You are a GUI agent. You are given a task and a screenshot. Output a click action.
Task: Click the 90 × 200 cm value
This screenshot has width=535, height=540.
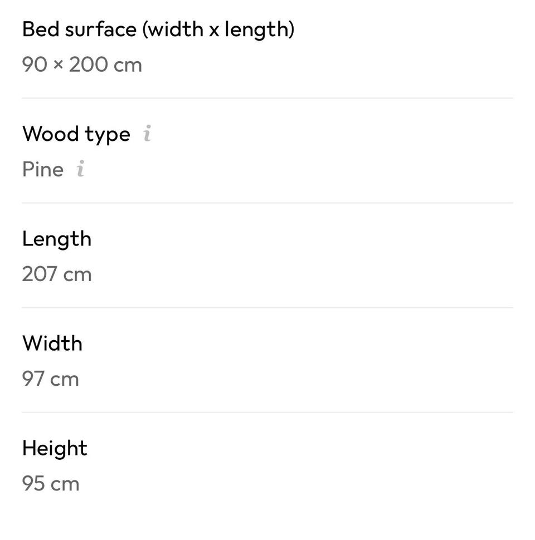[x=82, y=65]
